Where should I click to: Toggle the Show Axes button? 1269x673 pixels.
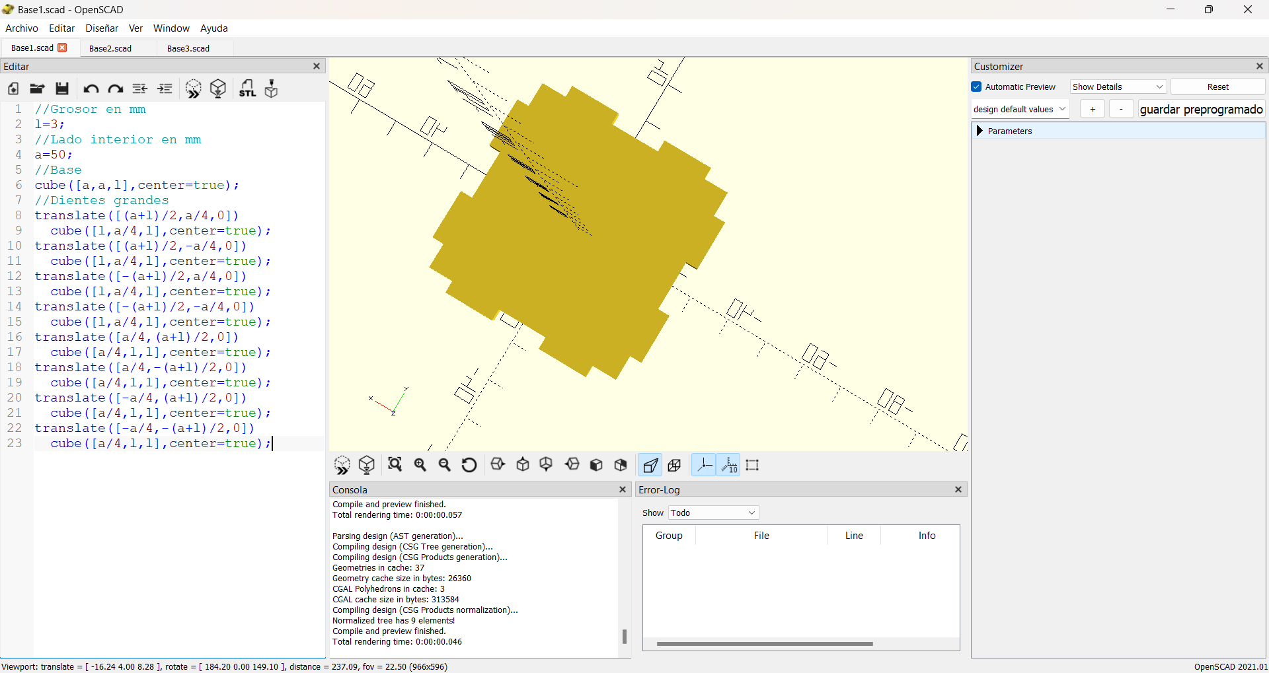pyautogui.click(x=704, y=465)
